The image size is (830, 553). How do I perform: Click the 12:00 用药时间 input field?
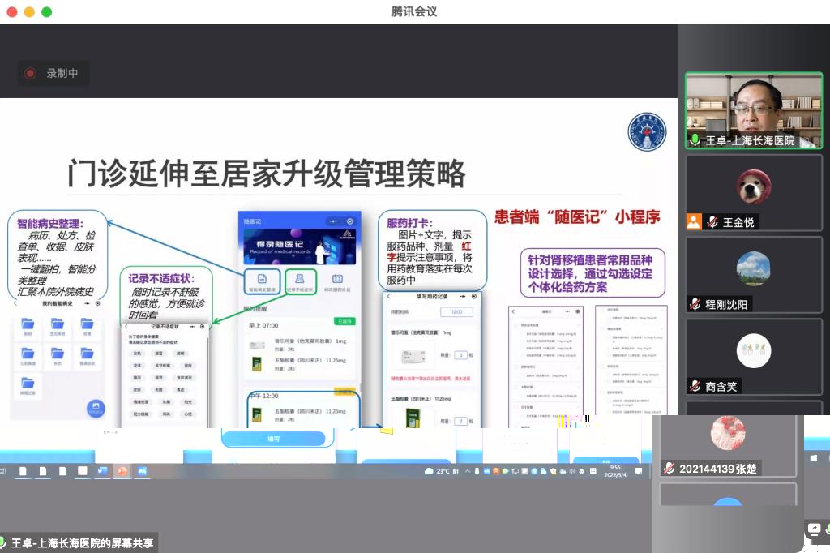point(456,312)
